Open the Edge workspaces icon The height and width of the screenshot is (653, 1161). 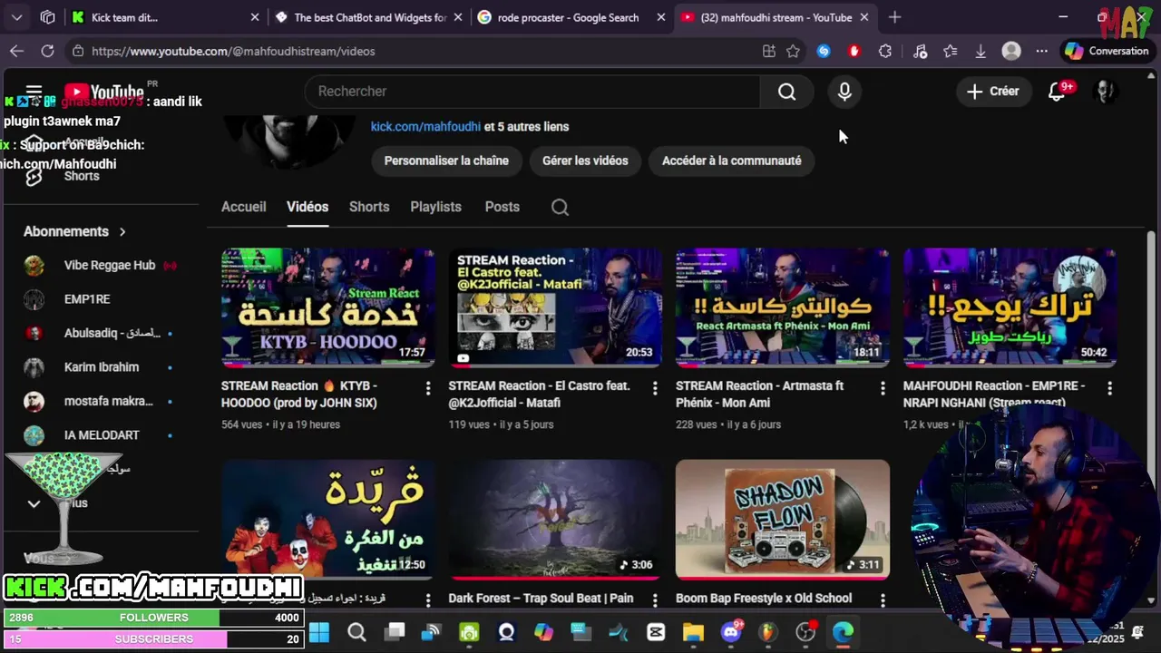coord(48,17)
